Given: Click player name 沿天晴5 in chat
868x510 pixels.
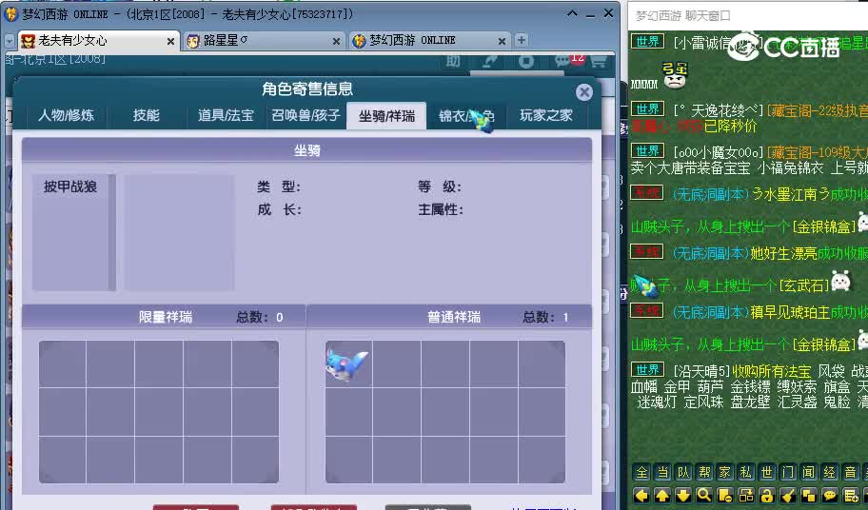Looking at the screenshot, I should 701,371.
